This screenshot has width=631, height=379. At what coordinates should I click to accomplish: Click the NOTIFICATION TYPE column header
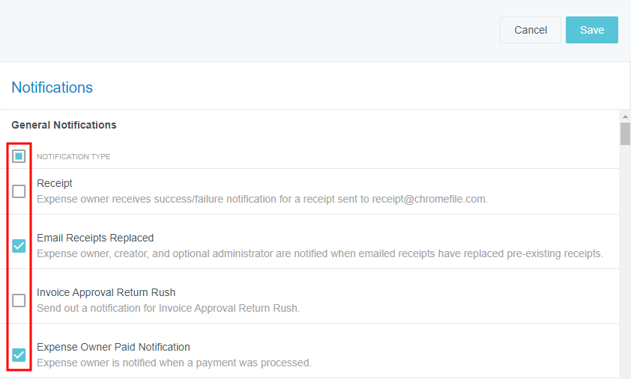(x=73, y=157)
